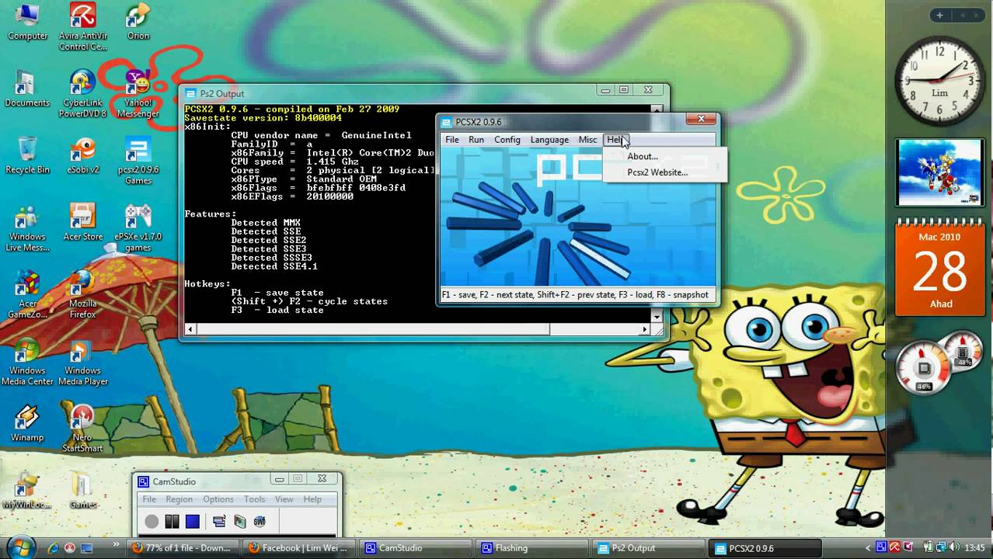
Task: Open CamStudio Options menu
Action: point(218,499)
